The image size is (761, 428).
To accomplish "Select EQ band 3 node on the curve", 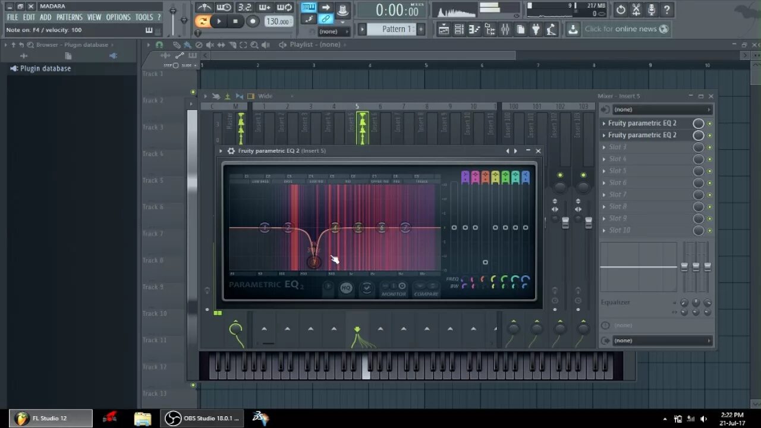I will [x=313, y=262].
